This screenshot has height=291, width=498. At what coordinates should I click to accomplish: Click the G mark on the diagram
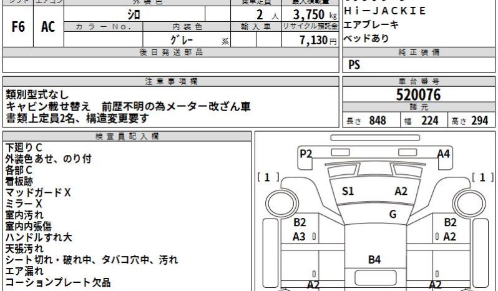coord(393,214)
